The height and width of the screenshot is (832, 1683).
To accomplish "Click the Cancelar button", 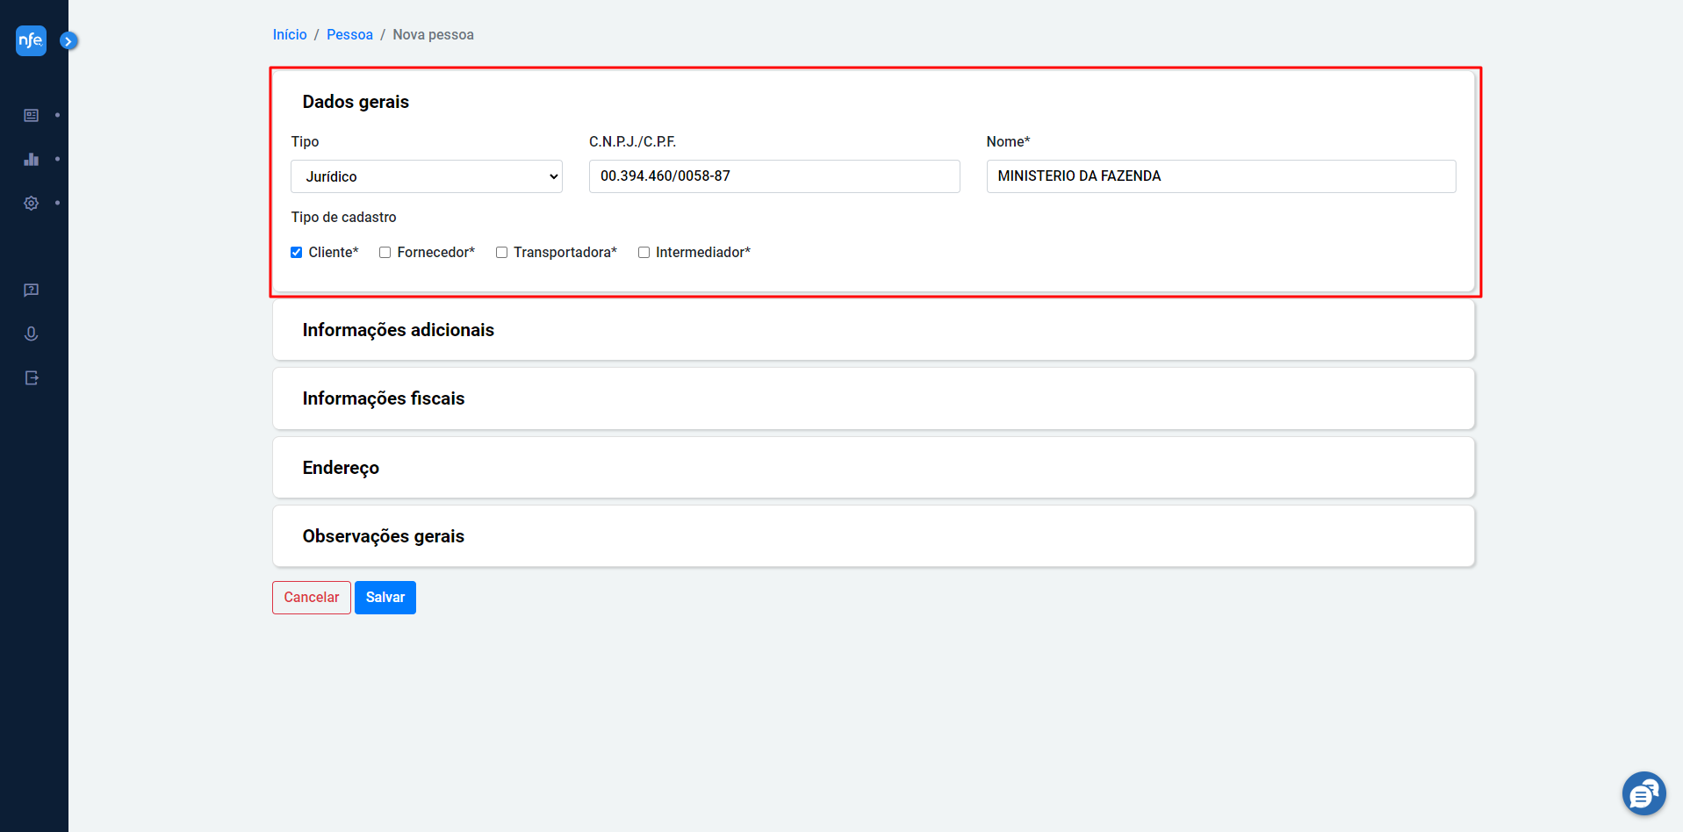I will click(312, 598).
